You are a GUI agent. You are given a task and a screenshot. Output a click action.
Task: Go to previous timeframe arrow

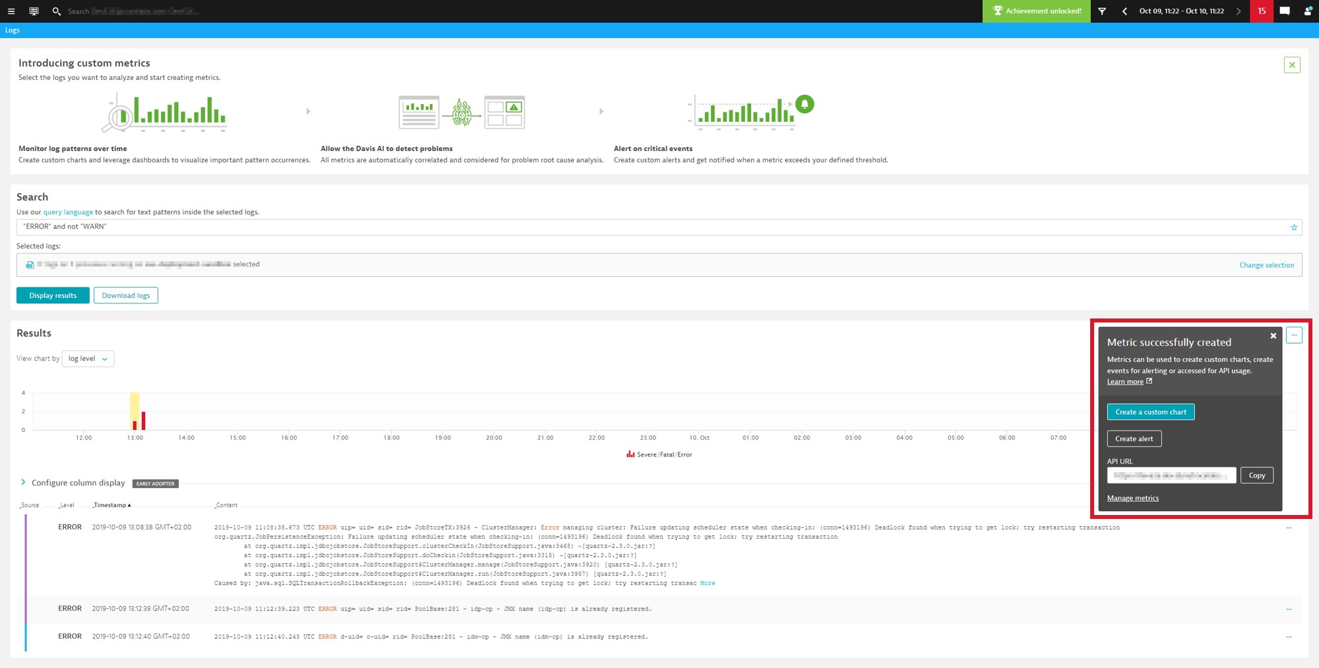[x=1124, y=11]
